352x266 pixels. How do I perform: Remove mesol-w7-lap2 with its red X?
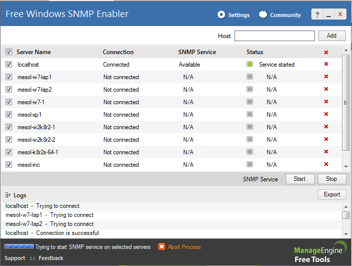click(326, 89)
